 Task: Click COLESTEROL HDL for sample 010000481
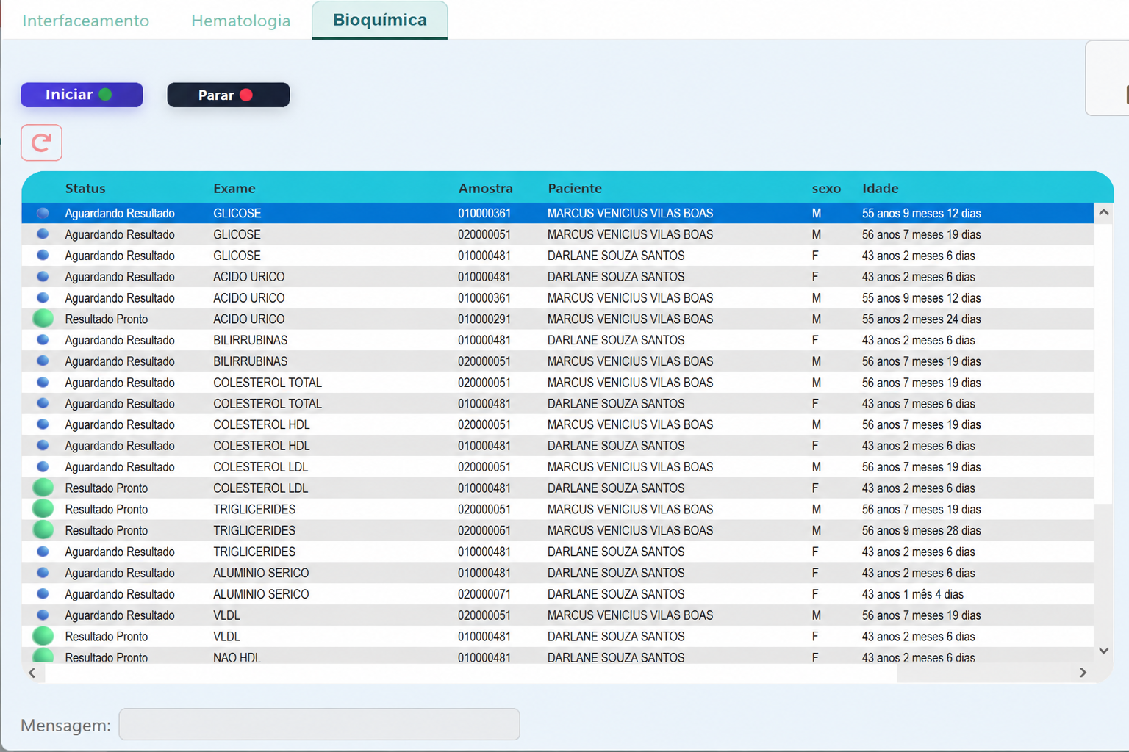coord(262,446)
